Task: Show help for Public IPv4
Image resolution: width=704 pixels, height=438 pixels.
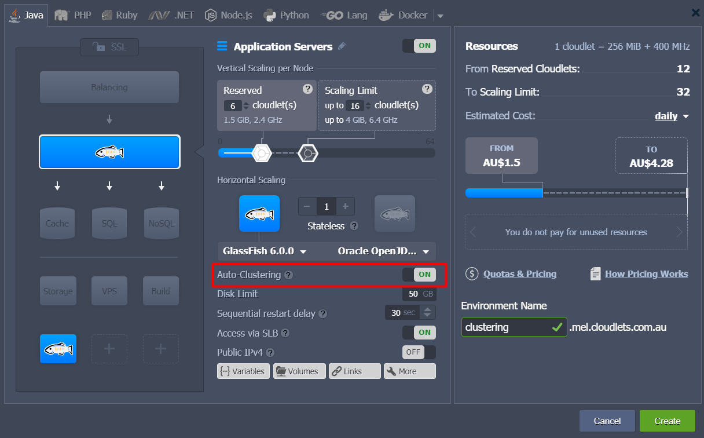Action: coord(270,352)
